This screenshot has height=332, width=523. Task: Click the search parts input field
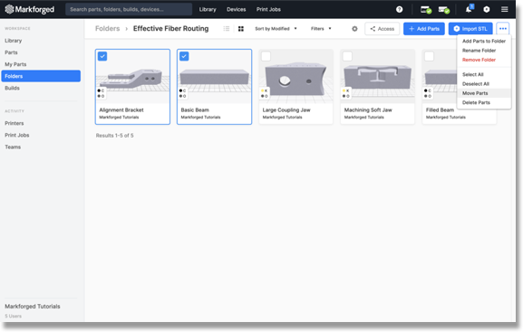pyautogui.click(x=129, y=9)
